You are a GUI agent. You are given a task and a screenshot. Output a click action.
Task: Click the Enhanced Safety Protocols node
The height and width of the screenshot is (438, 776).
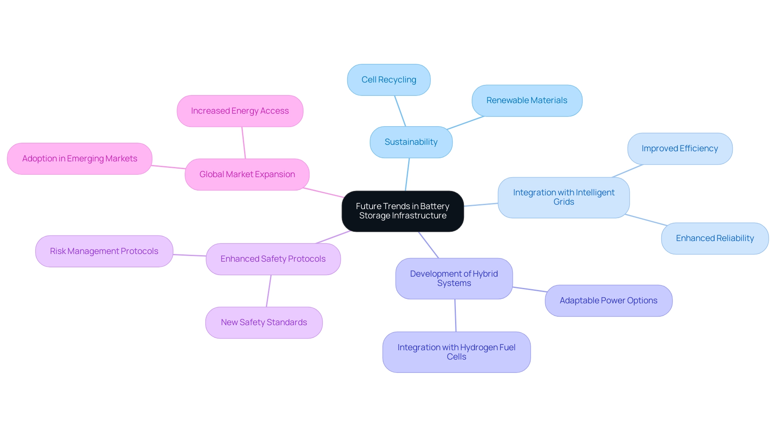tap(272, 259)
